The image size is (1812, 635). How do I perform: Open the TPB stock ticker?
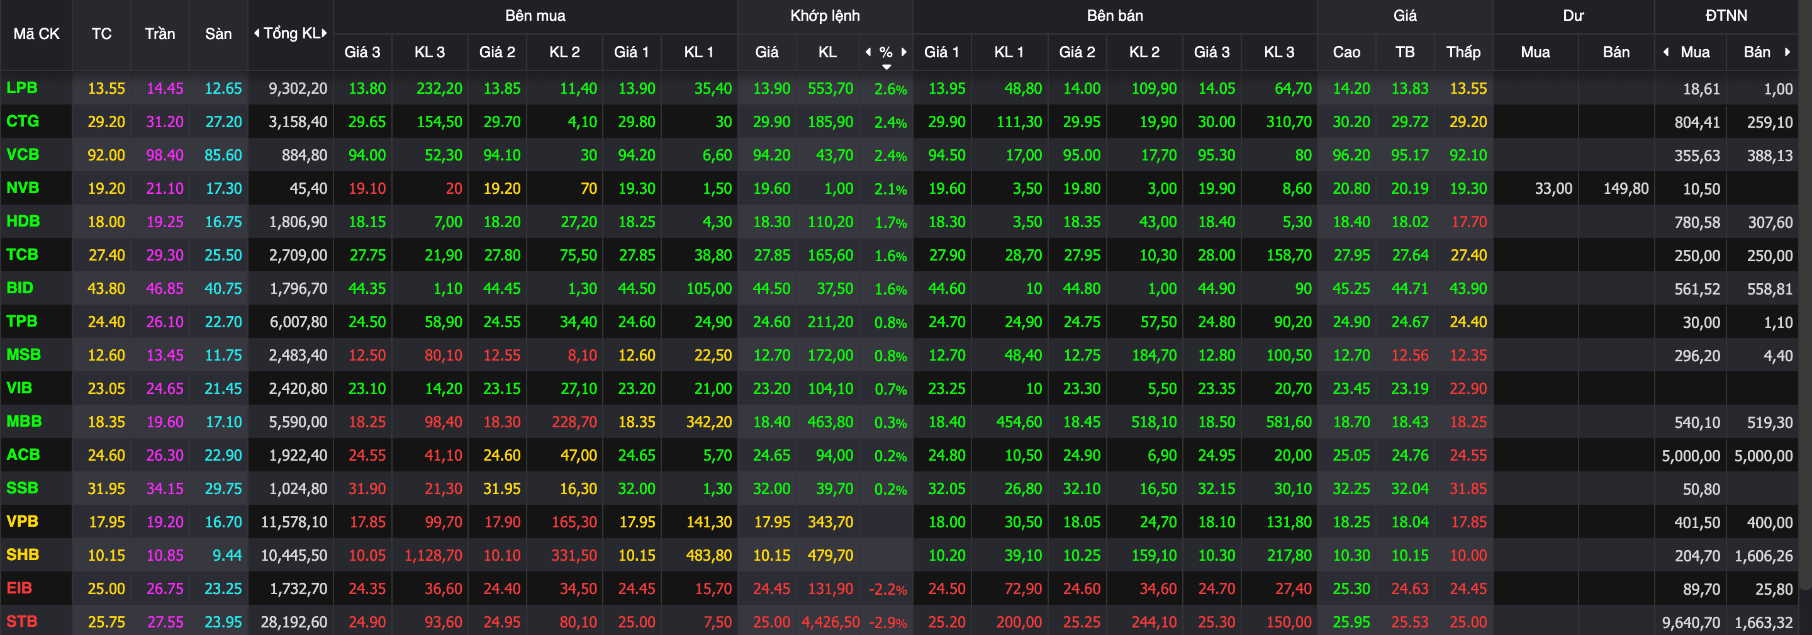22,321
